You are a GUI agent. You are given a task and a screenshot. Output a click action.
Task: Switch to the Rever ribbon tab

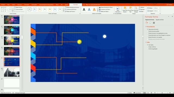pos(57,5)
